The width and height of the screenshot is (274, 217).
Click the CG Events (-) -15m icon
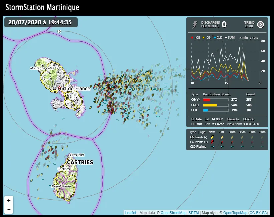click(x=242, y=137)
